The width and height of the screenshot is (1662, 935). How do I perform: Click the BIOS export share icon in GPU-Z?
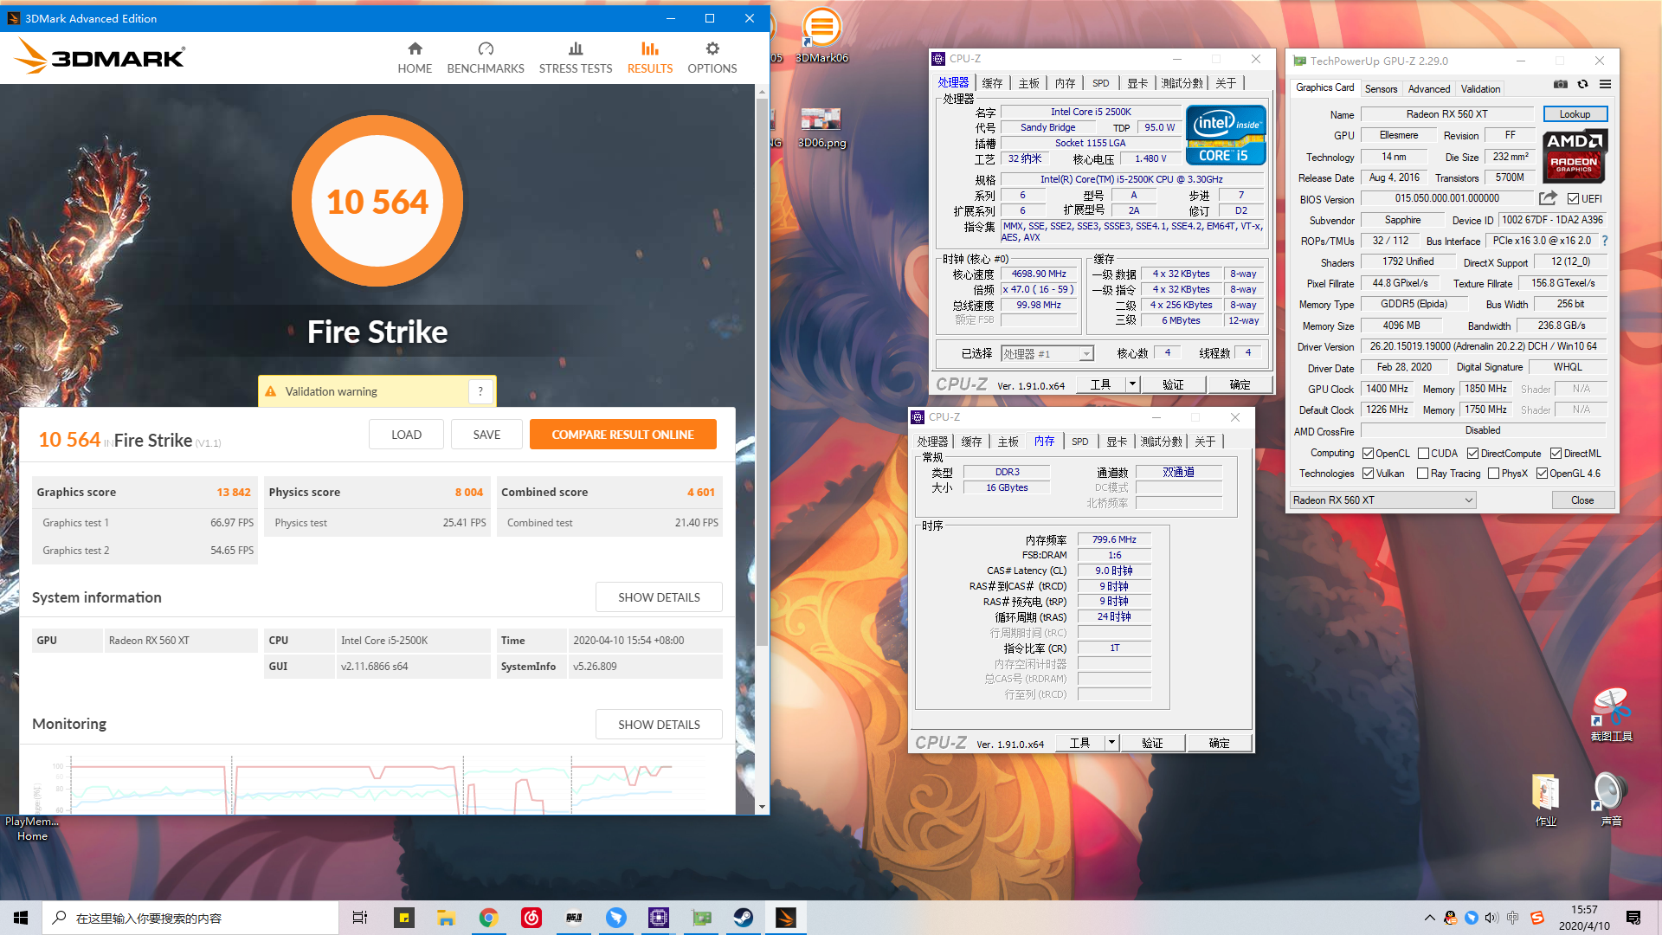click(1549, 198)
